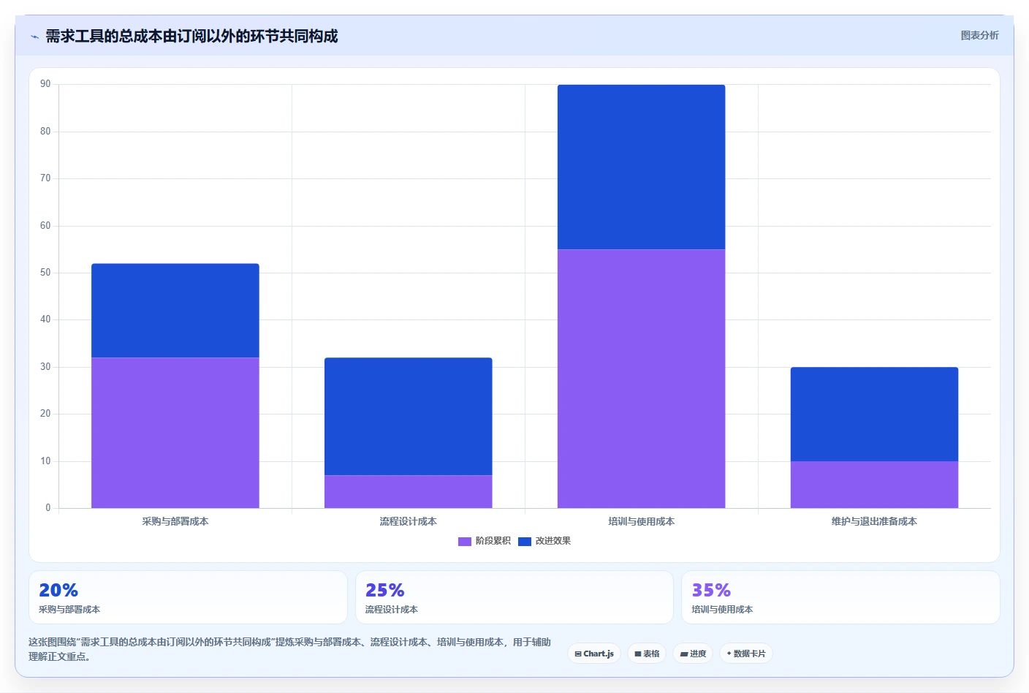This screenshot has height=693, width=1029.
Task: Click the lightning icon beside the chart title
Action: (x=34, y=37)
